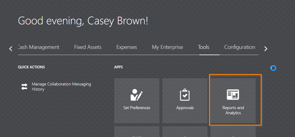The image size is (295, 137).
Task: Click the Approvals label text
Action: point(185,108)
